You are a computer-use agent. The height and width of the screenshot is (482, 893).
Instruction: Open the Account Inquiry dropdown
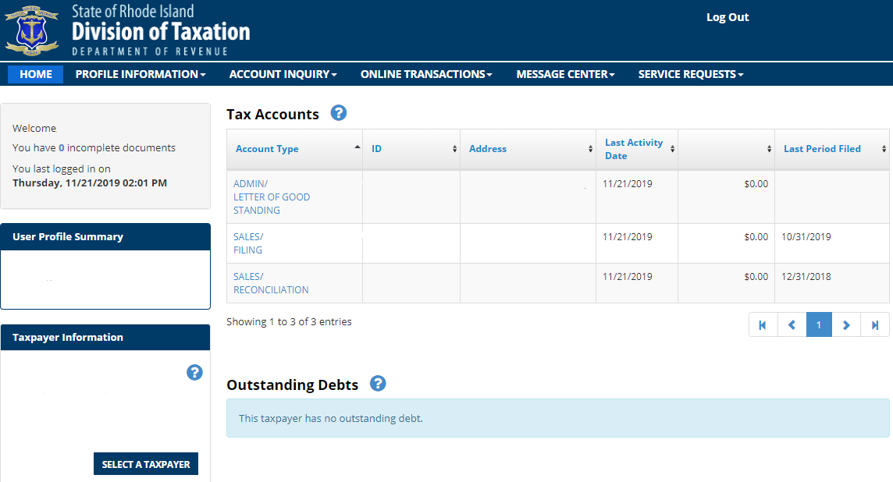click(x=283, y=74)
